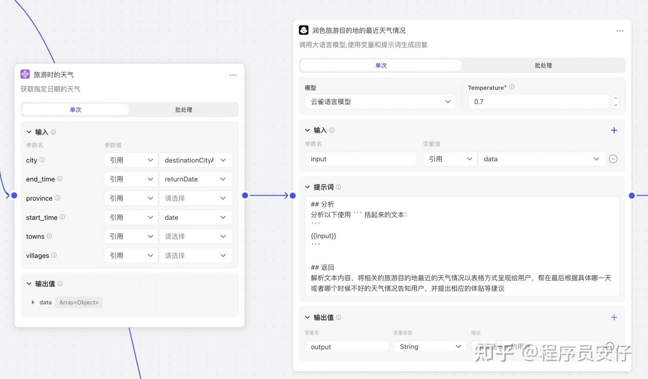Open 请选择 dropdown for province
The height and width of the screenshot is (379, 648).
[x=195, y=198]
